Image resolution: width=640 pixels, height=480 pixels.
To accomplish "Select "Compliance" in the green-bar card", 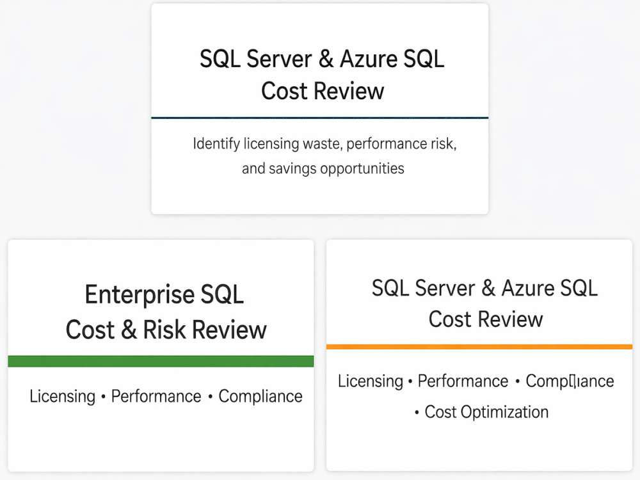I will [260, 396].
